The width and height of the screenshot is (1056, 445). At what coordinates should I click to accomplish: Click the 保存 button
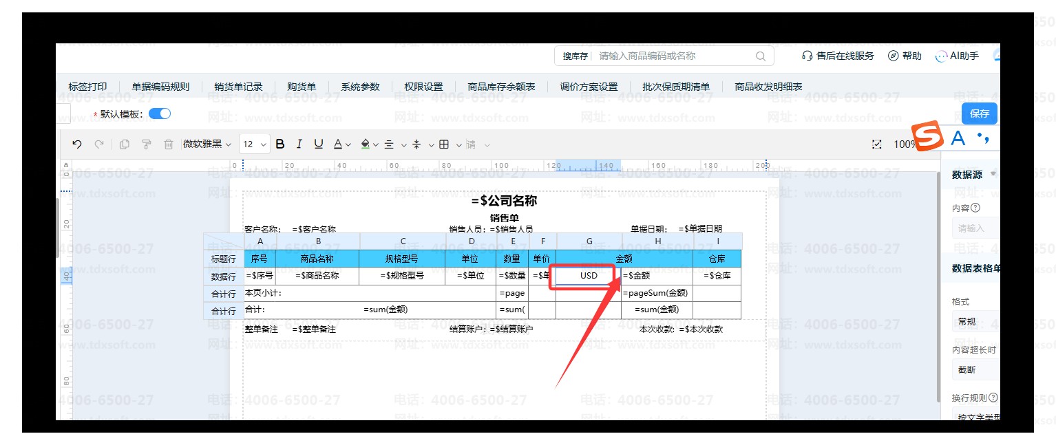[979, 113]
